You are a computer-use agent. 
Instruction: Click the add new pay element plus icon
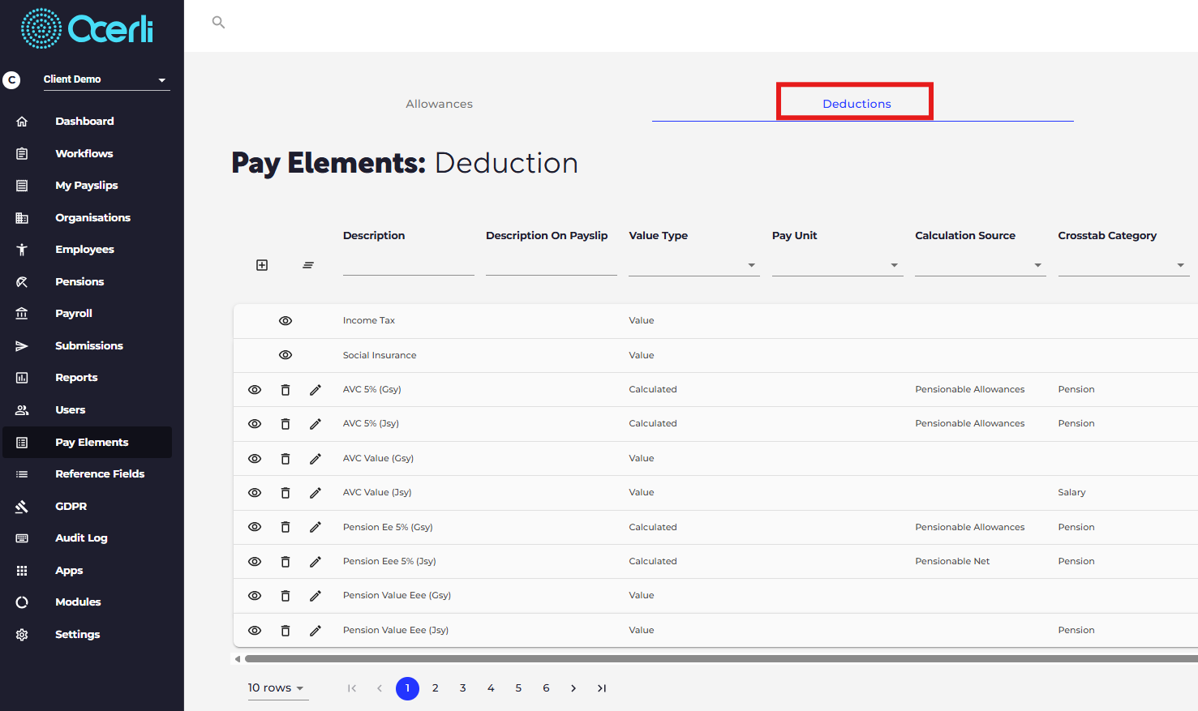pos(262,265)
